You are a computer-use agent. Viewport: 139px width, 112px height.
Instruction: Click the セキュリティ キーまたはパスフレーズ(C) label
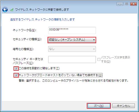(x=28, y=61)
